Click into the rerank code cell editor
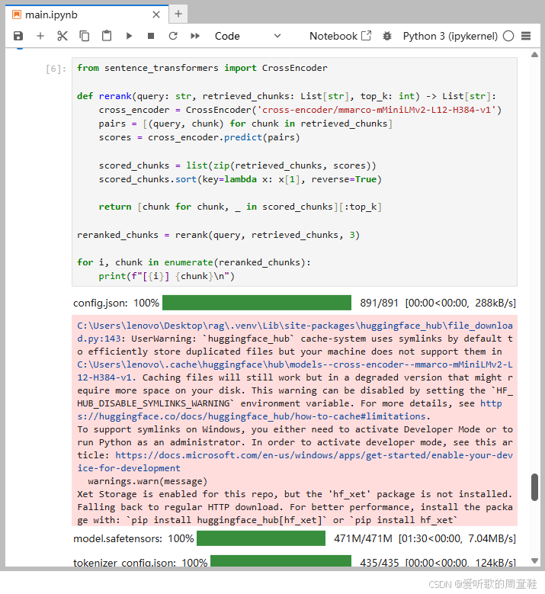 click(x=294, y=172)
